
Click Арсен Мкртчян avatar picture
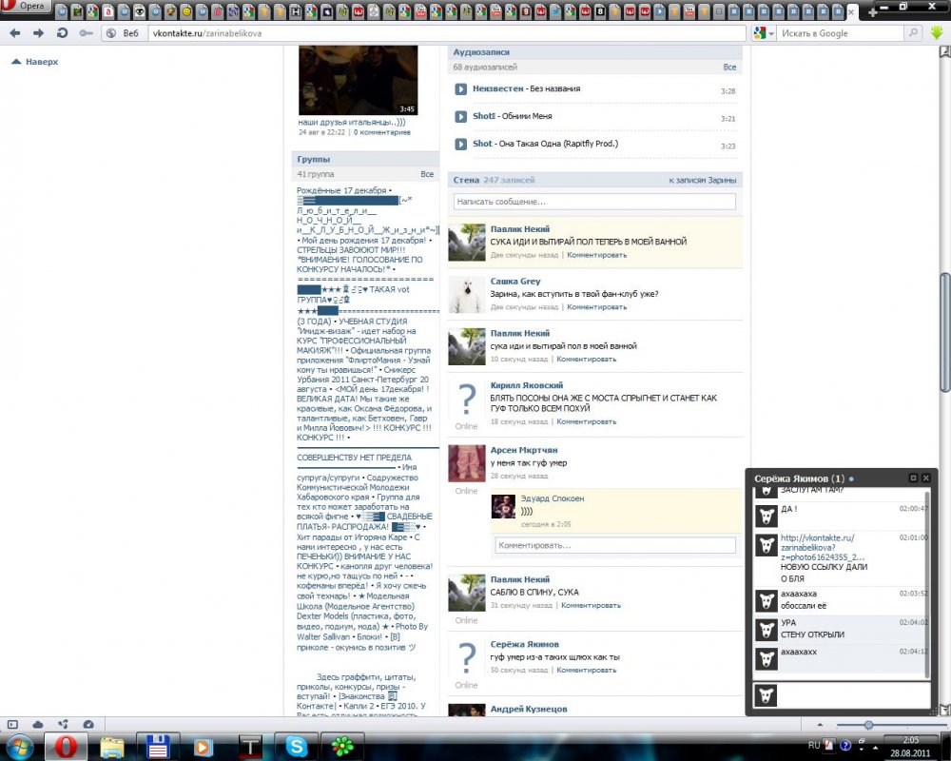pos(466,463)
